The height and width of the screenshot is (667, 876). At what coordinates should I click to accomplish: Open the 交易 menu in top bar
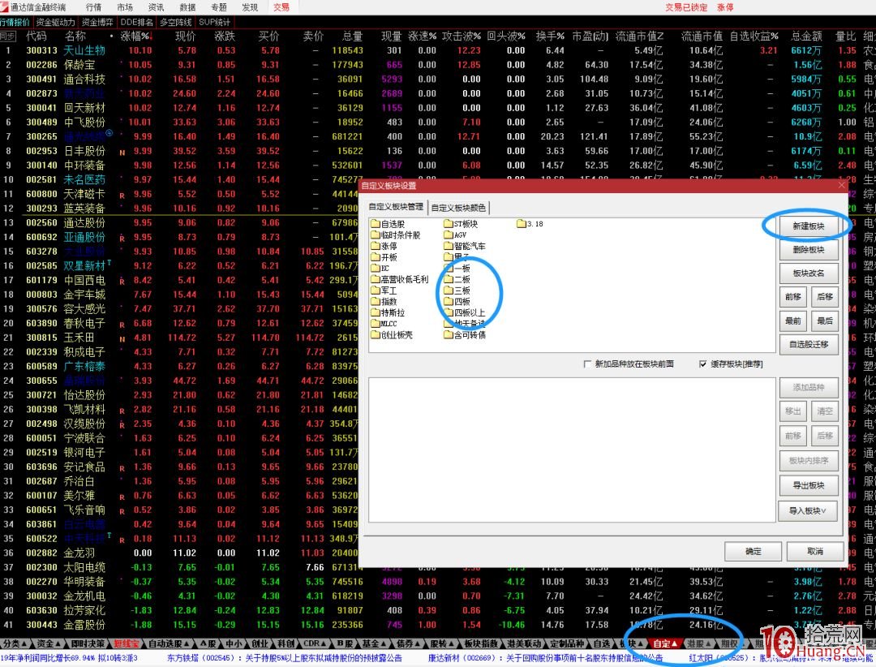(281, 6)
